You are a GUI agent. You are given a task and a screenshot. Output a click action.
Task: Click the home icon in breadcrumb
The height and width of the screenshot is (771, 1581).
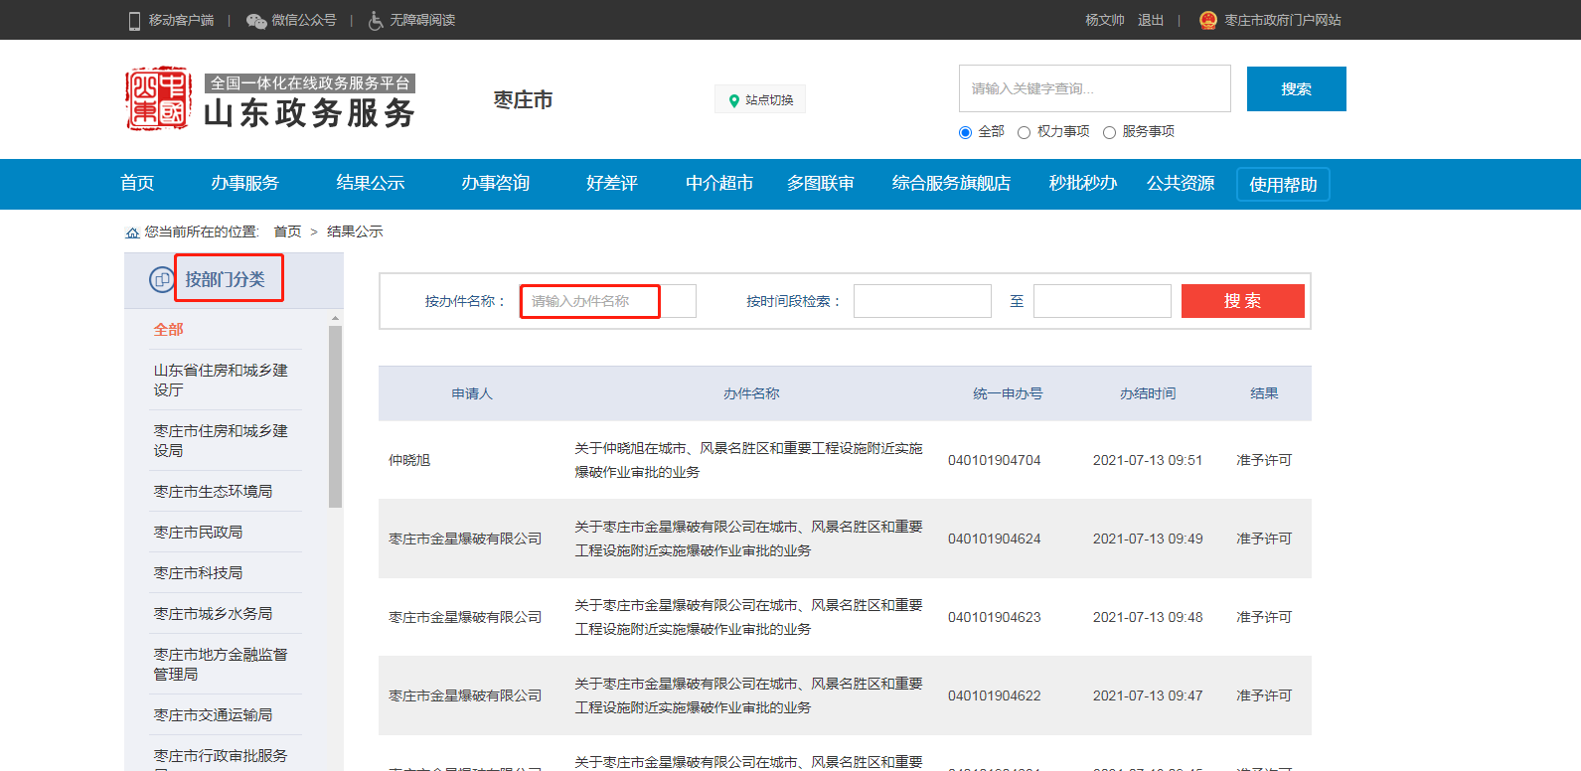click(132, 232)
